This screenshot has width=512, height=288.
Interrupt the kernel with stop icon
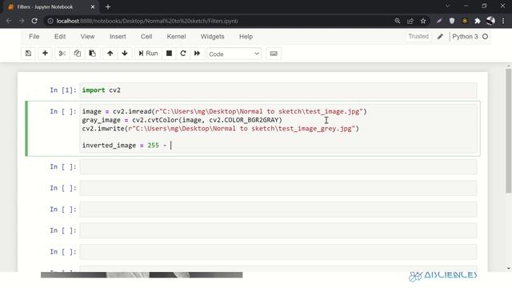(169, 54)
